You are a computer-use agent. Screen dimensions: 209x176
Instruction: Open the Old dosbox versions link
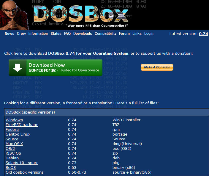click(x=25, y=172)
